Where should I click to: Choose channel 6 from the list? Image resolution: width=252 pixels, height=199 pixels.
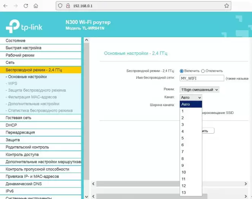point(183,145)
